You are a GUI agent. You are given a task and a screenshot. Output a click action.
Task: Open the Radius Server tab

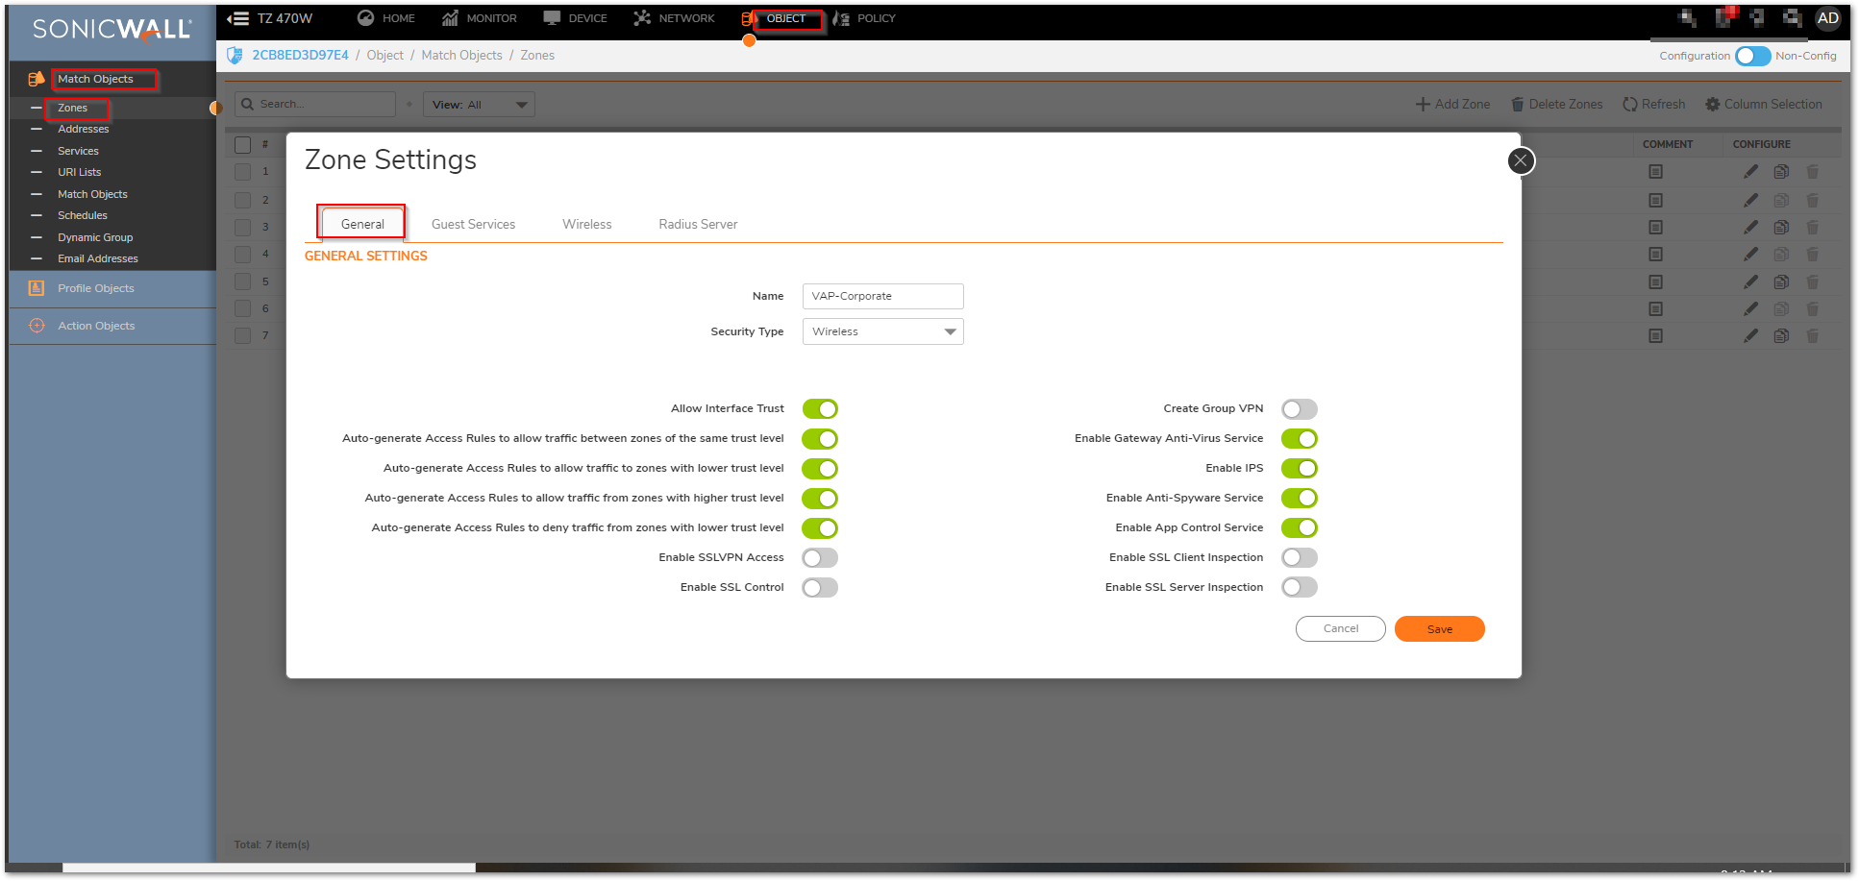coord(698,224)
